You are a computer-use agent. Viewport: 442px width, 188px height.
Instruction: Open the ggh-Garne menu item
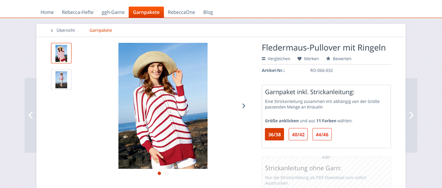click(113, 12)
